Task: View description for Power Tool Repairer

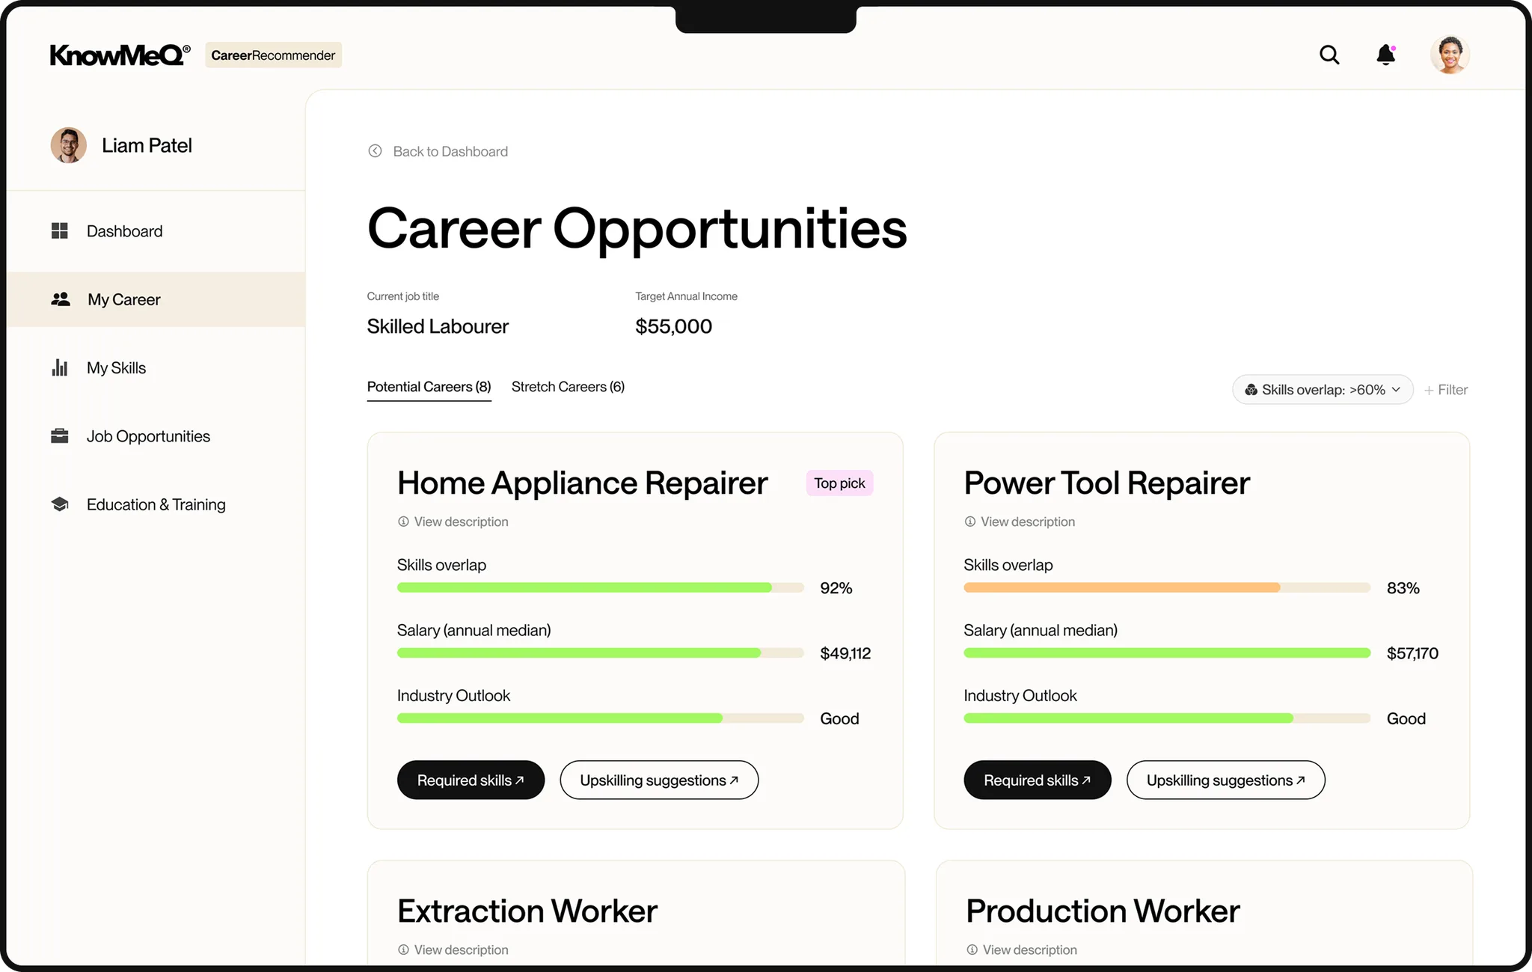Action: [x=1028, y=522]
